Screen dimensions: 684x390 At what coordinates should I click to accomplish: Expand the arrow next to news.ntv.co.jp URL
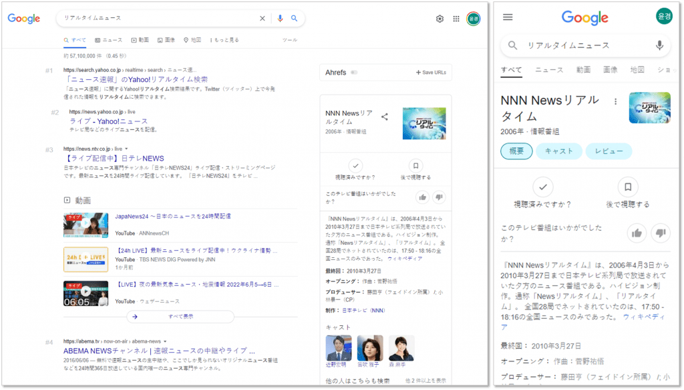pos(126,149)
